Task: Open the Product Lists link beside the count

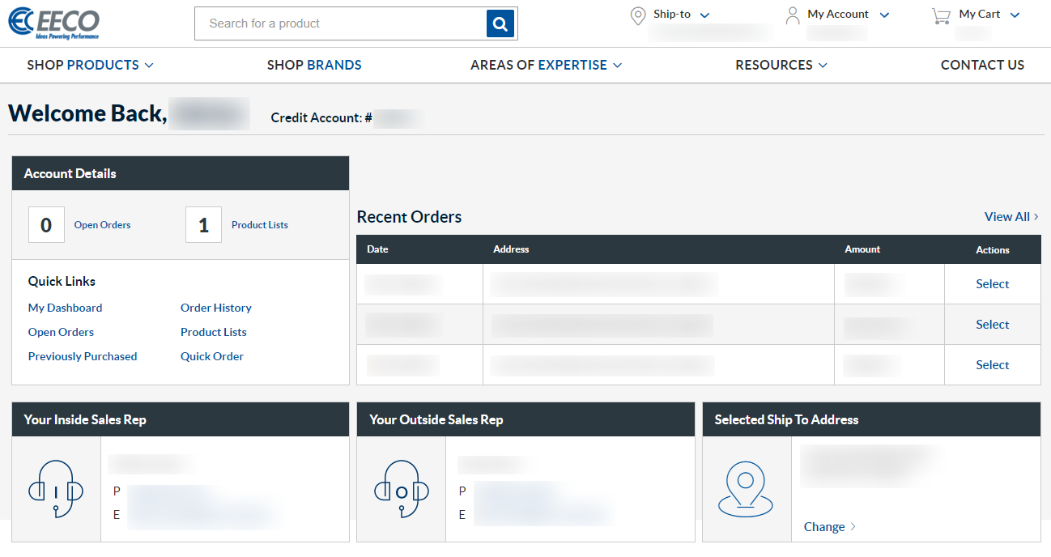Action: pos(260,225)
